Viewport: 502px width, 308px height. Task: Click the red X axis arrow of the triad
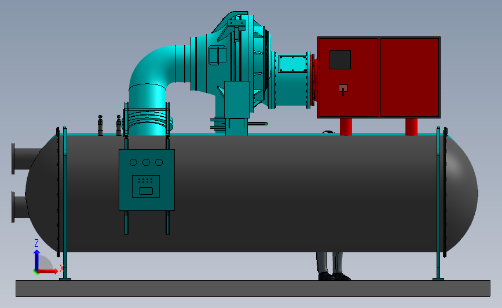48,271
